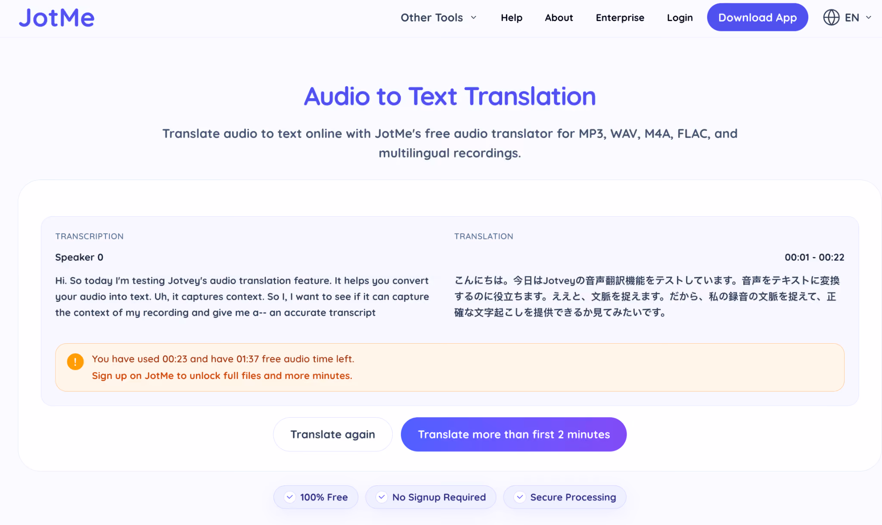
Task: Open the EN language selector chevron
Action: (869, 18)
